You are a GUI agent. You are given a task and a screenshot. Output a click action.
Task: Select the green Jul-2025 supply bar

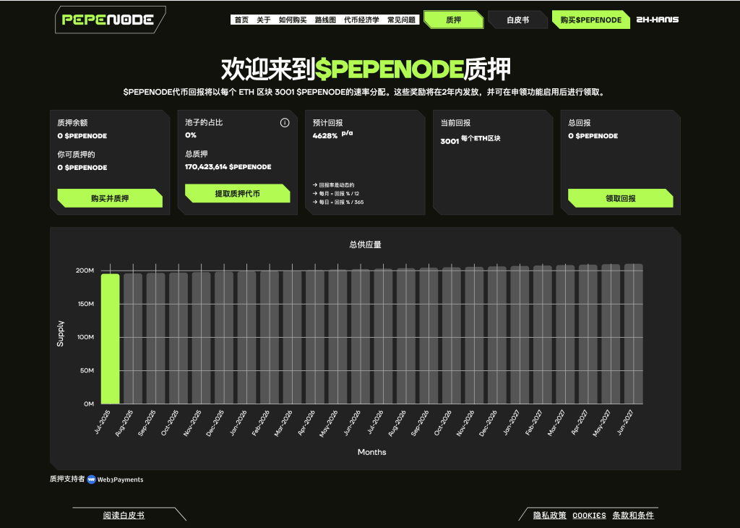[110, 339]
